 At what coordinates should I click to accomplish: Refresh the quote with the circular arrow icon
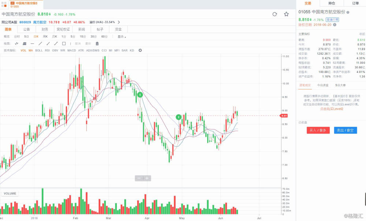point(275,14)
